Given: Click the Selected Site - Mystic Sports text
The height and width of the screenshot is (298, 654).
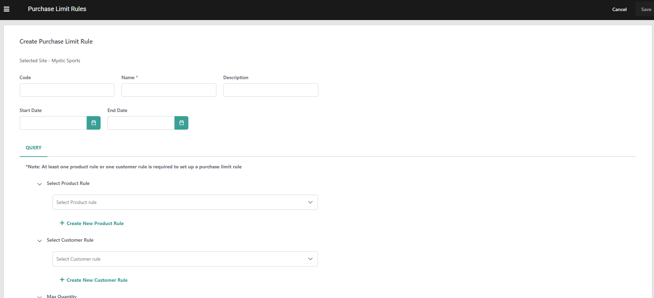Looking at the screenshot, I should (x=50, y=60).
